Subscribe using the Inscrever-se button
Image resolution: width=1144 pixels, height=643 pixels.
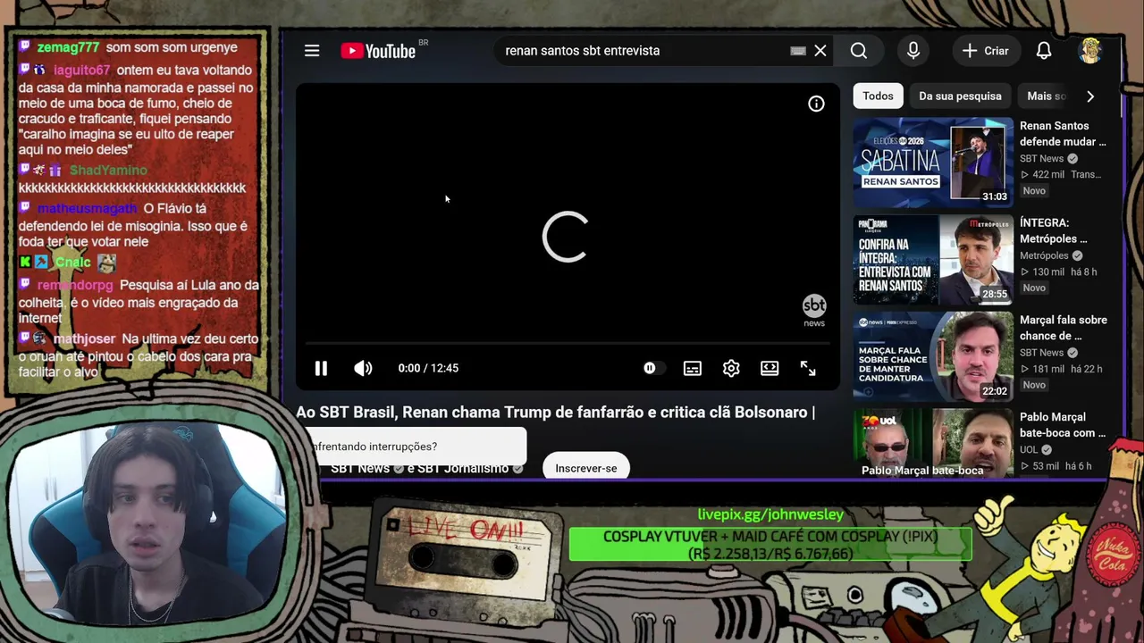[586, 468]
